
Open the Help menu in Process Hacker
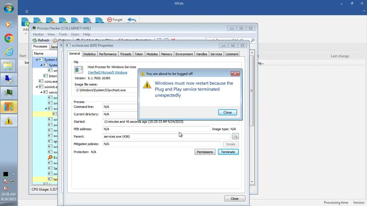87,34
